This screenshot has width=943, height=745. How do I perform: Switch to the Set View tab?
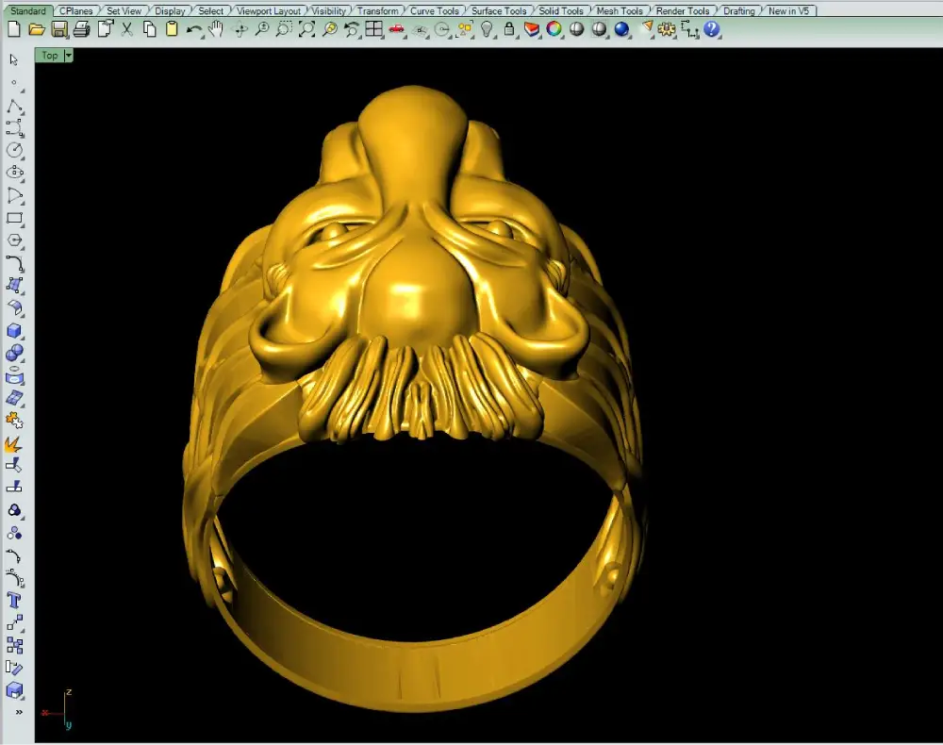click(x=124, y=10)
